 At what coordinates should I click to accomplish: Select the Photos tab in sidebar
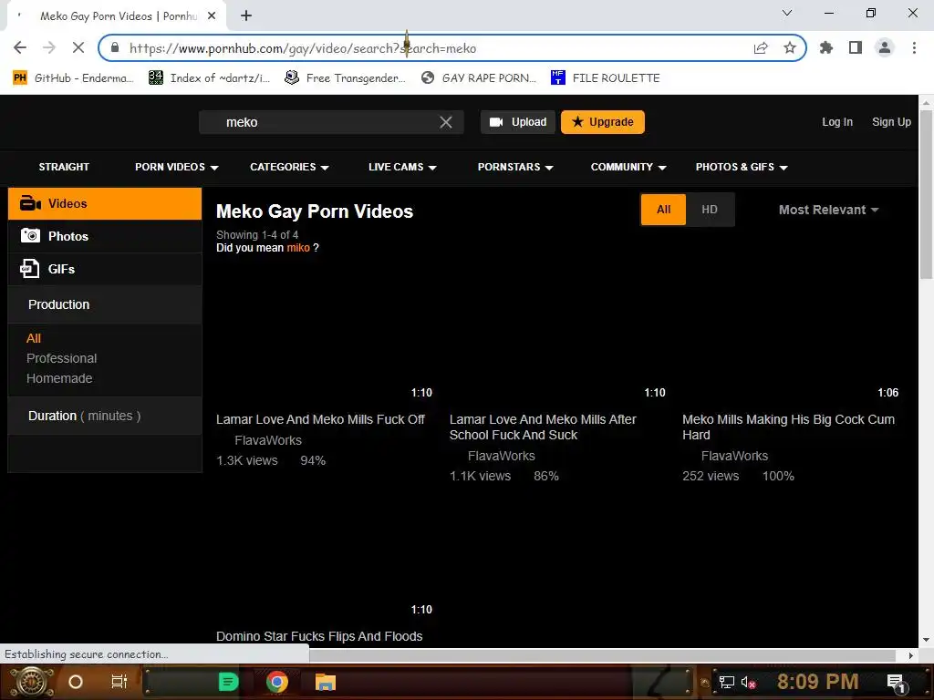pyautogui.click(x=105, y=236)
